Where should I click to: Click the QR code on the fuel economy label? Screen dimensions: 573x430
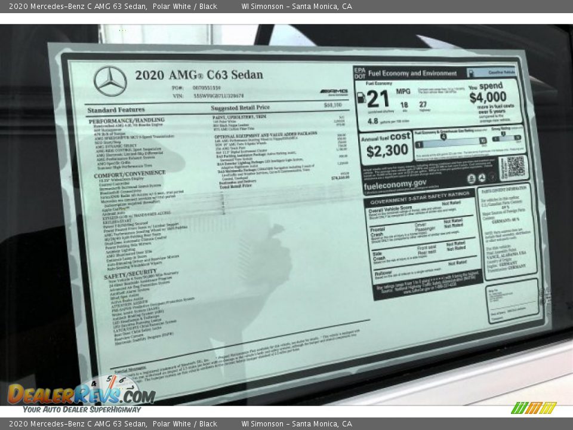pyautogui.click(x=517, y=167)
